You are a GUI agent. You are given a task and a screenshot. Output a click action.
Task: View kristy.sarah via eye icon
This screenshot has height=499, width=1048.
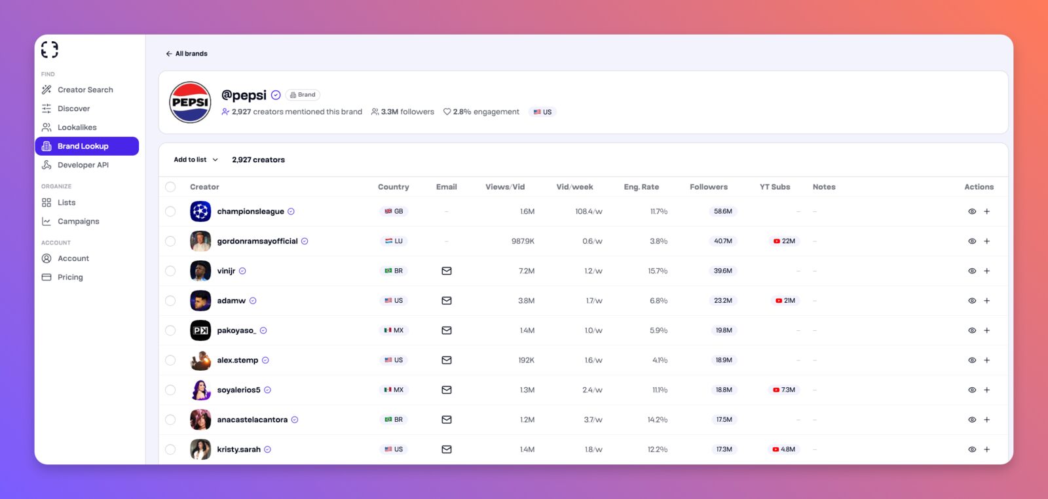click(x=972, y=449)
